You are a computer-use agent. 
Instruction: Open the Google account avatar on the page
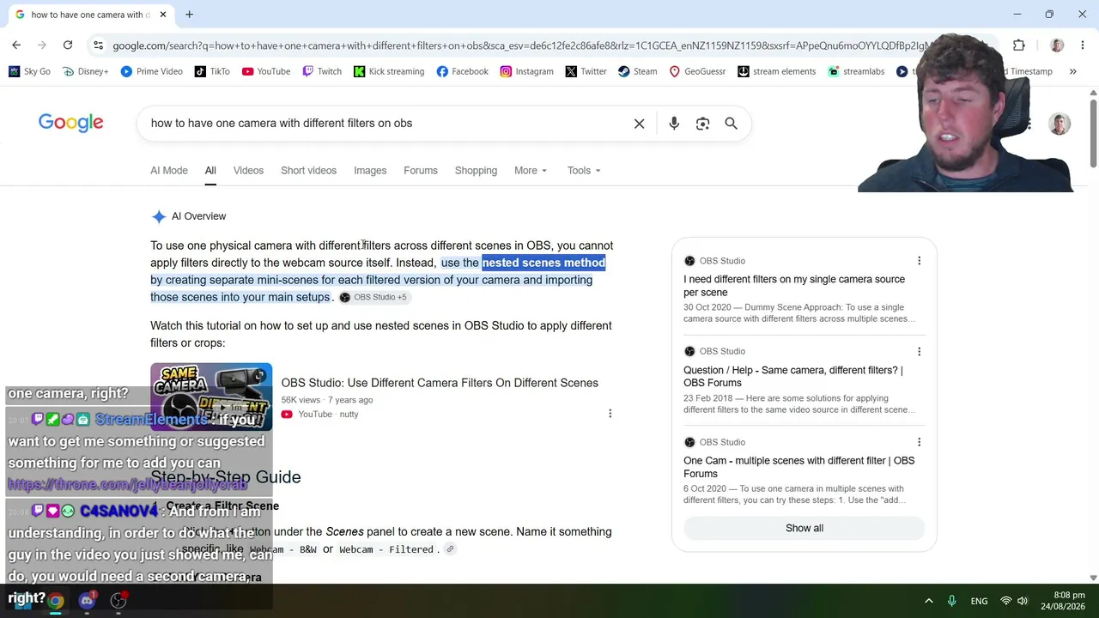1060,124
